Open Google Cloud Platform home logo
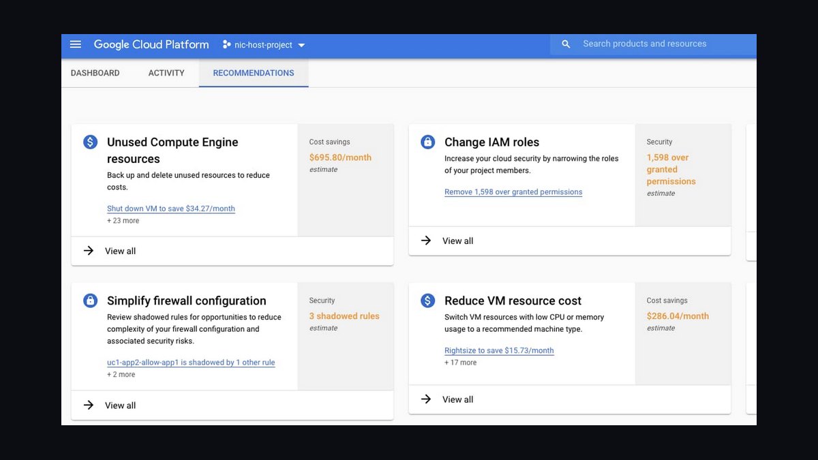Image resolution: width=818 pixels, height=460 pixels. 151,44
